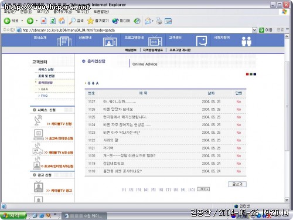Click the 이동 (Go) button
The width and height of the screenshot is (293, 220).
click(x=265, y=30)
